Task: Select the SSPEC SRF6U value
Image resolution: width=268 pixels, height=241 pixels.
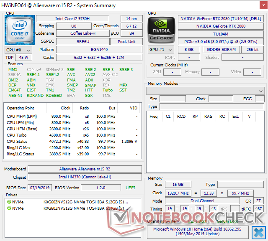Action: [83, 41]
